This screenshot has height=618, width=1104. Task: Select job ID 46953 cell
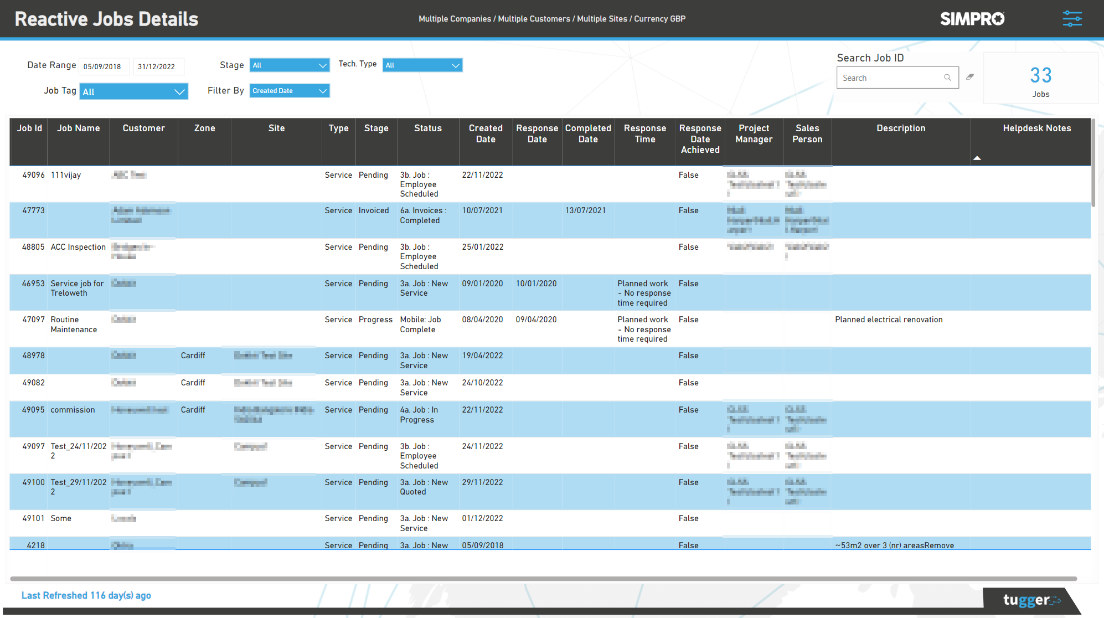[33, 284]
